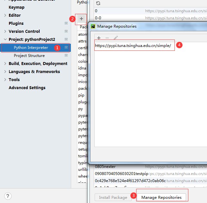The width and height of the screenshot is (207, 203).
Task: Click the Install Package button
Action: point(113,197)
